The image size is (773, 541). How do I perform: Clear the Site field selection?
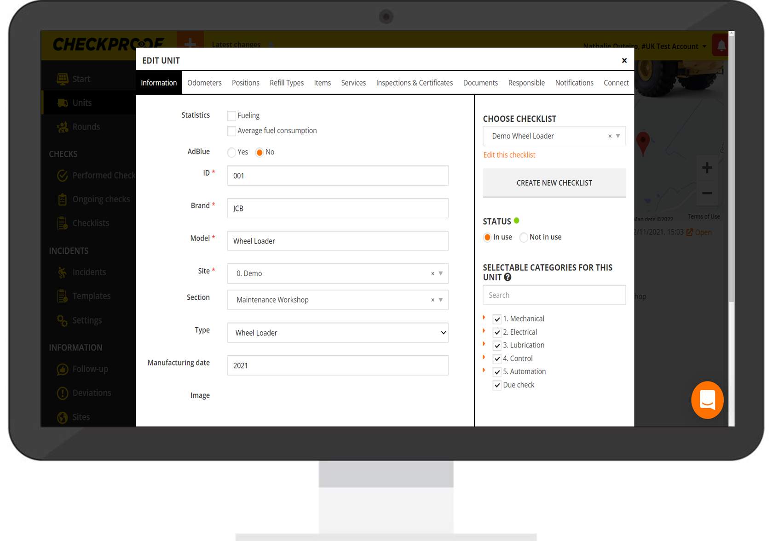click(433, 273)
